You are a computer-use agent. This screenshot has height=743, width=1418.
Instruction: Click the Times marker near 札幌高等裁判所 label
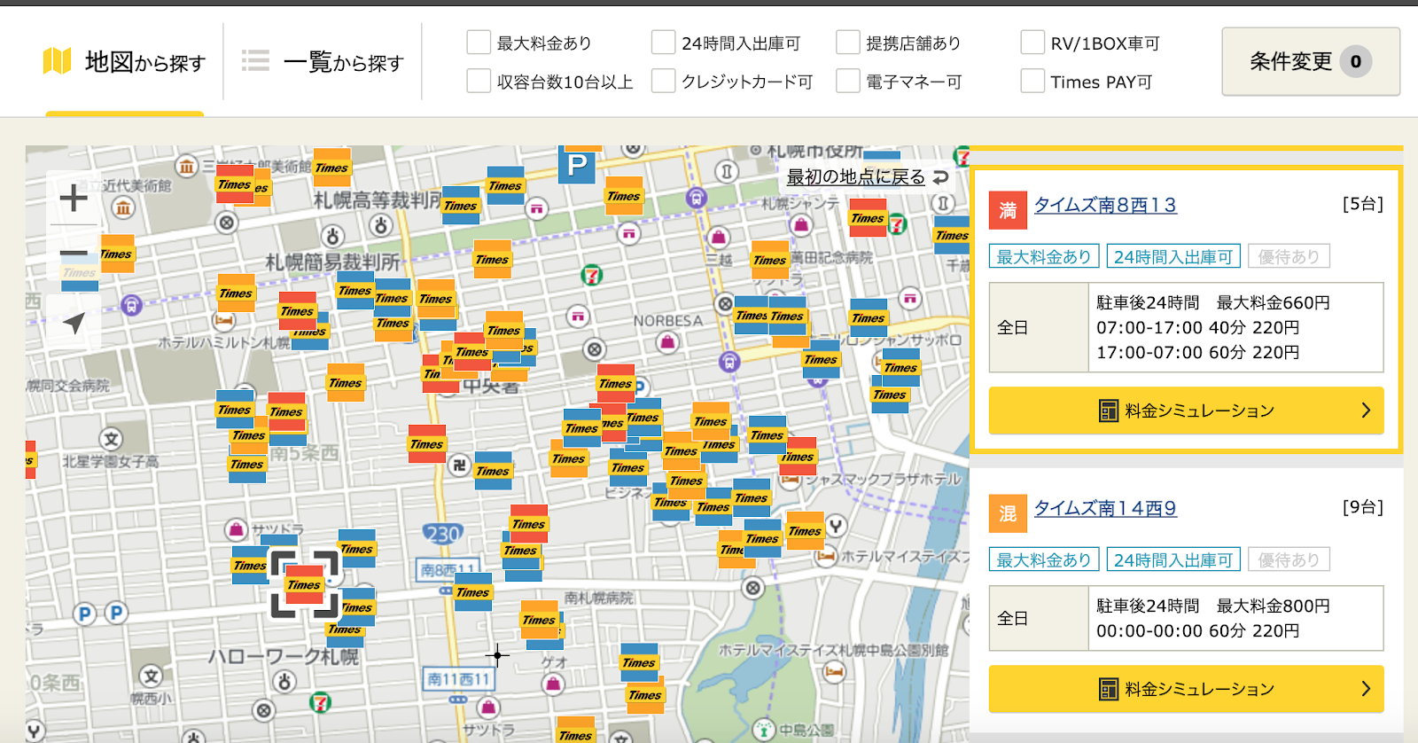point(461,205)
